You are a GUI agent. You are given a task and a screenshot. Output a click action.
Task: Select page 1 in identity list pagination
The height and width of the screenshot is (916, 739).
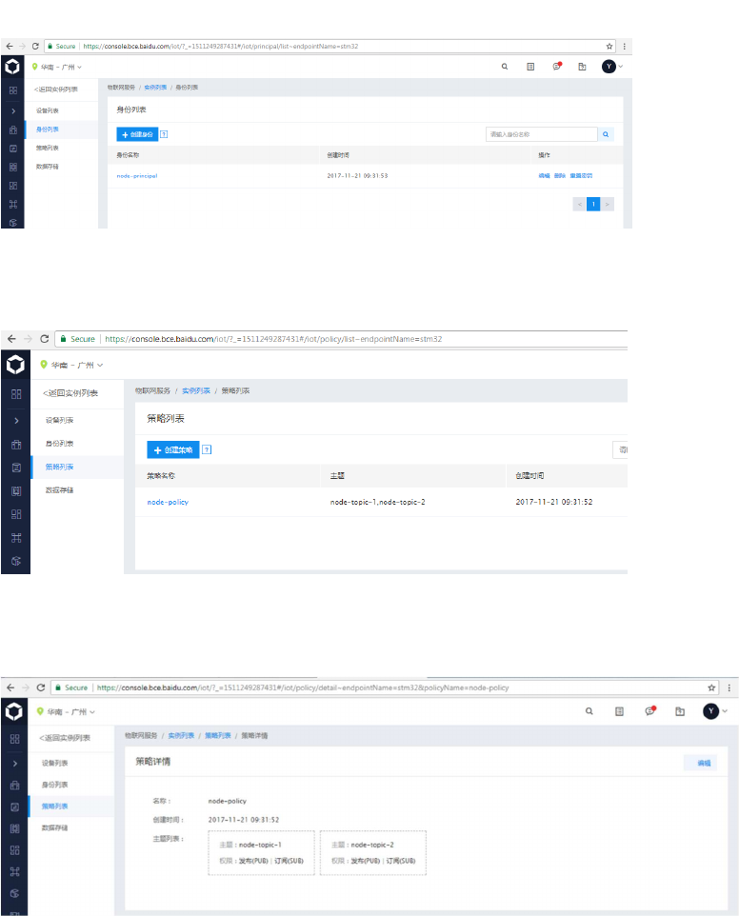pyautogui.click(x=593, y=204)
